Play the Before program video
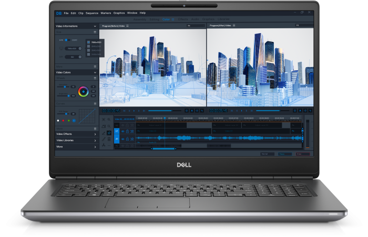 point(134,111)
